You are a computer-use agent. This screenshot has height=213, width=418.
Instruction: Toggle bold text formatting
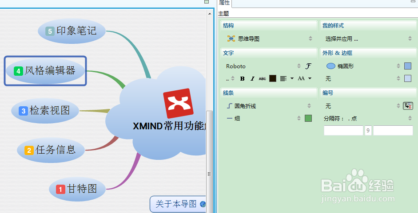[243, 78]
